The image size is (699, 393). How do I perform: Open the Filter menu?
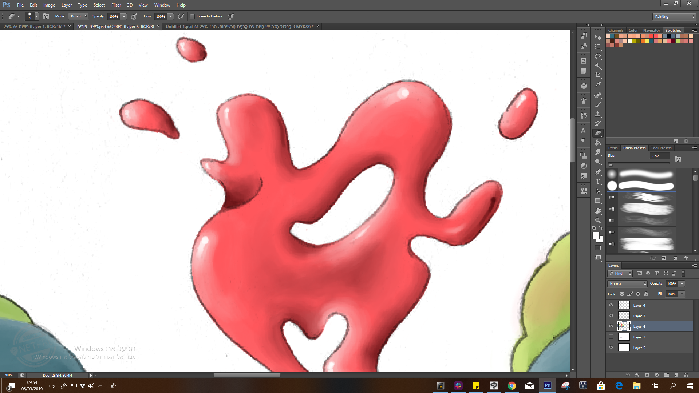point(116,5)
